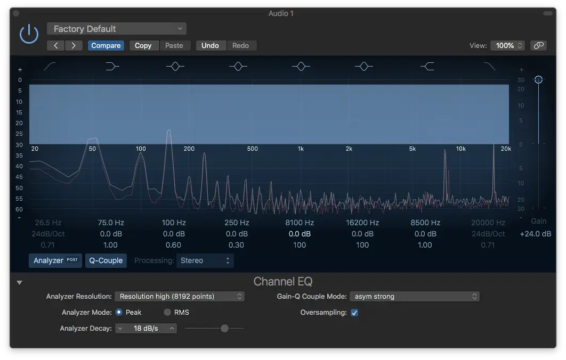The height and width of the screenshot is (360, 566).
Task: Click the link icon beside View
Action: click(539, 45)
